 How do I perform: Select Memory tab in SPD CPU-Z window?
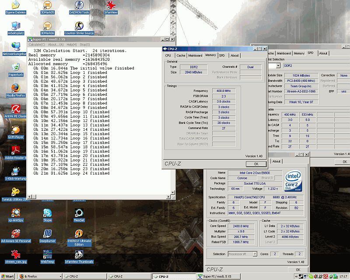coord(299,53)
